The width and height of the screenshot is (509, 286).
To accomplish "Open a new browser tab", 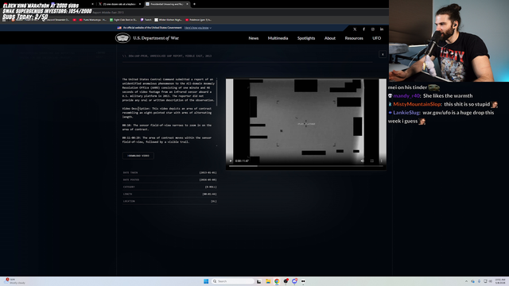I will 194,4.
